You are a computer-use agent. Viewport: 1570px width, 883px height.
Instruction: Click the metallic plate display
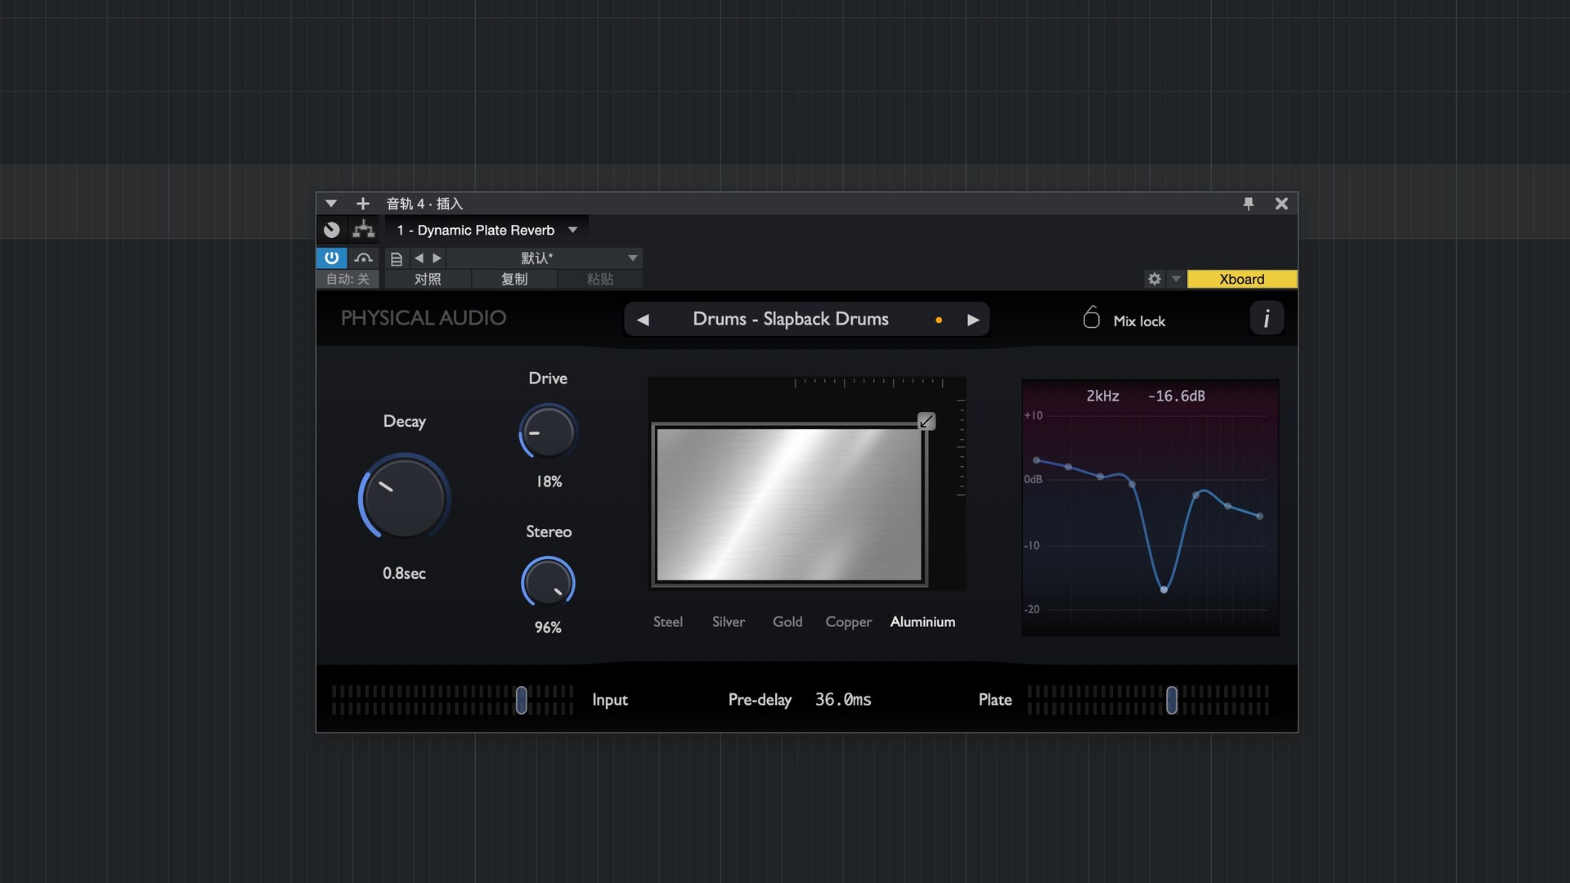click(x=789, y=504)
